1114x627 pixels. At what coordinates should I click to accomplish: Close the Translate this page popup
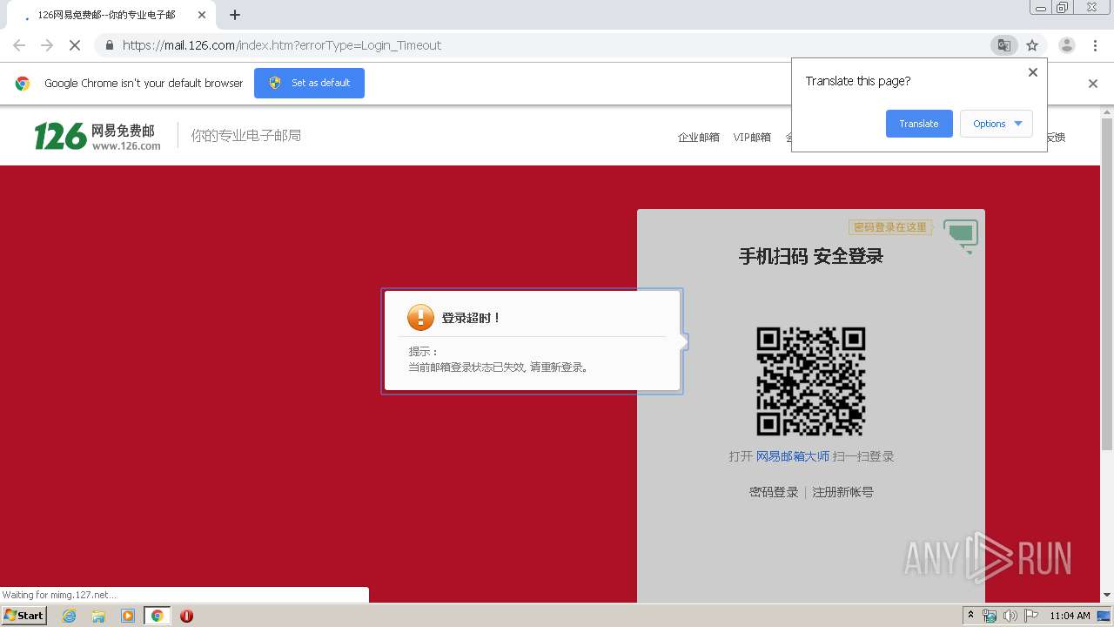1033,72
